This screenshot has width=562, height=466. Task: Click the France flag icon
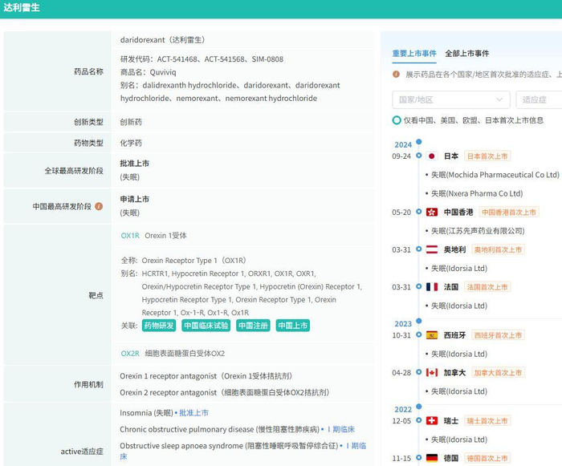[x=432, y=287]
